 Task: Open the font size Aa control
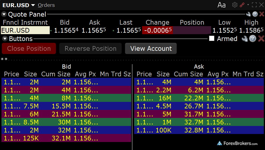221,5
